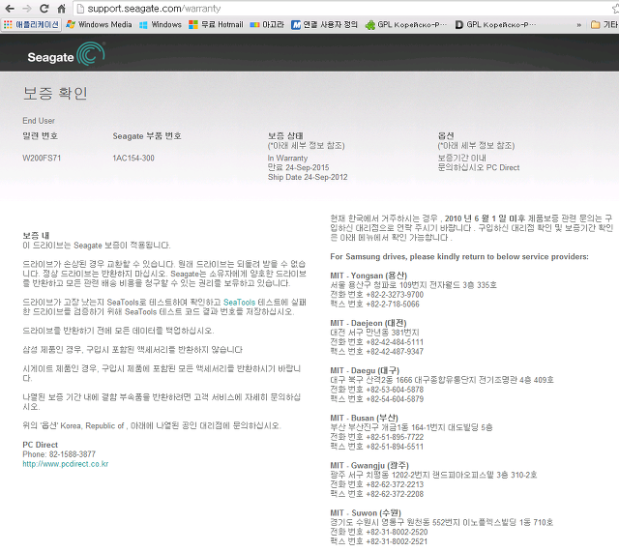The image size is (619, 552).
Task: Open the http://www.pcdirect.co.kr link
Action: [66, 464]
